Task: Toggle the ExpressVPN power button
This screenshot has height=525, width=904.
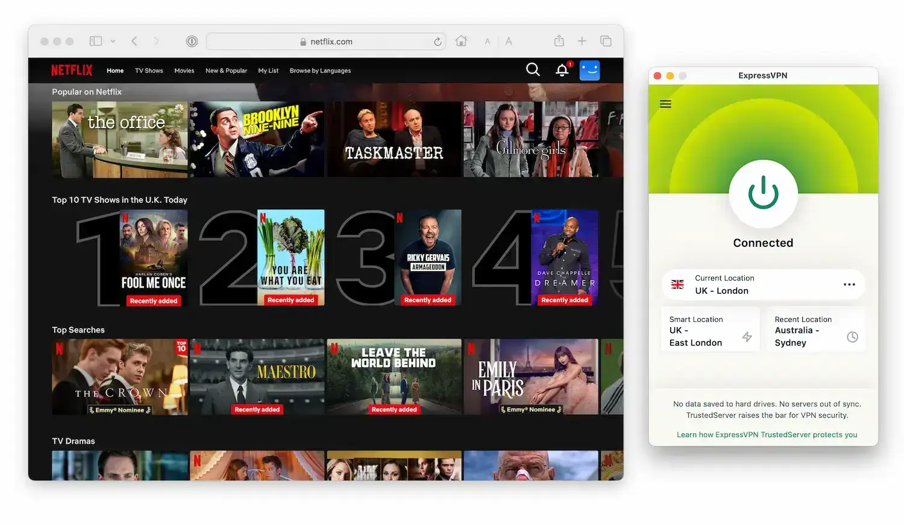Action: [x=763, y=194]
